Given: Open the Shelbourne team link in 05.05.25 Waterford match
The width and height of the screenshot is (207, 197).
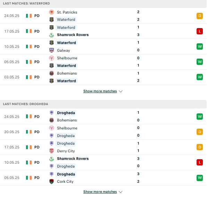Looking at the screenshot, I should (67, 58).
